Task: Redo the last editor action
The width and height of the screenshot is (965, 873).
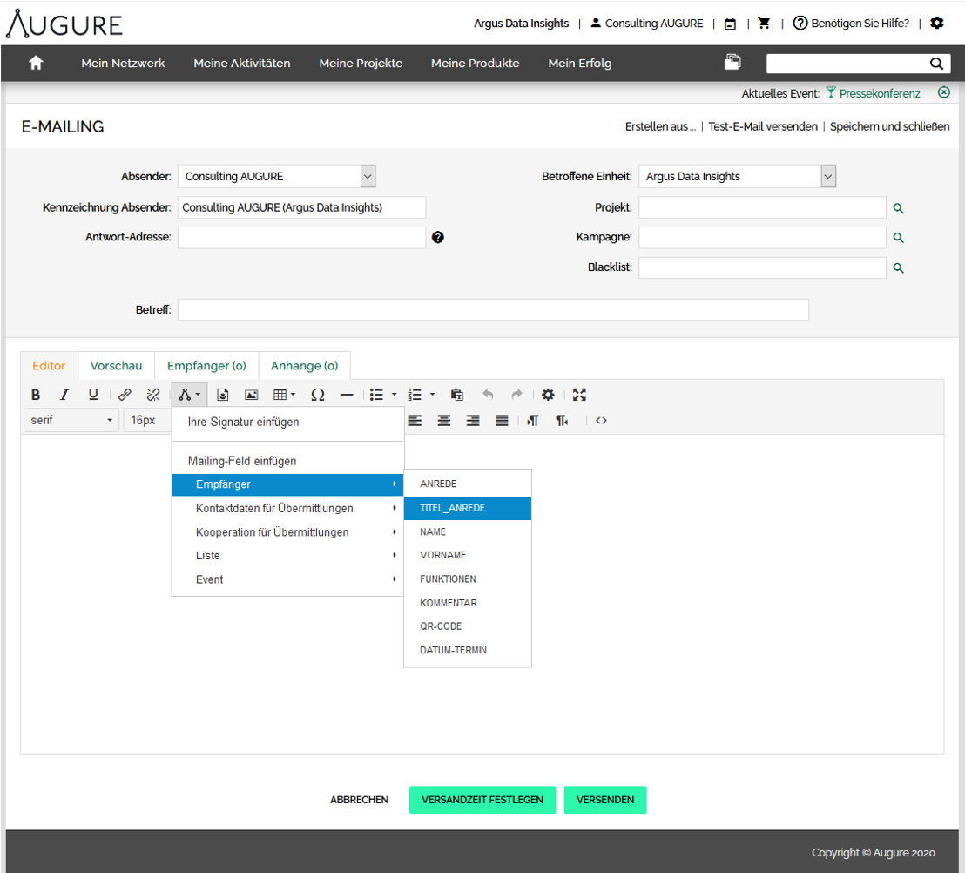Action: (x=516, y=395)
